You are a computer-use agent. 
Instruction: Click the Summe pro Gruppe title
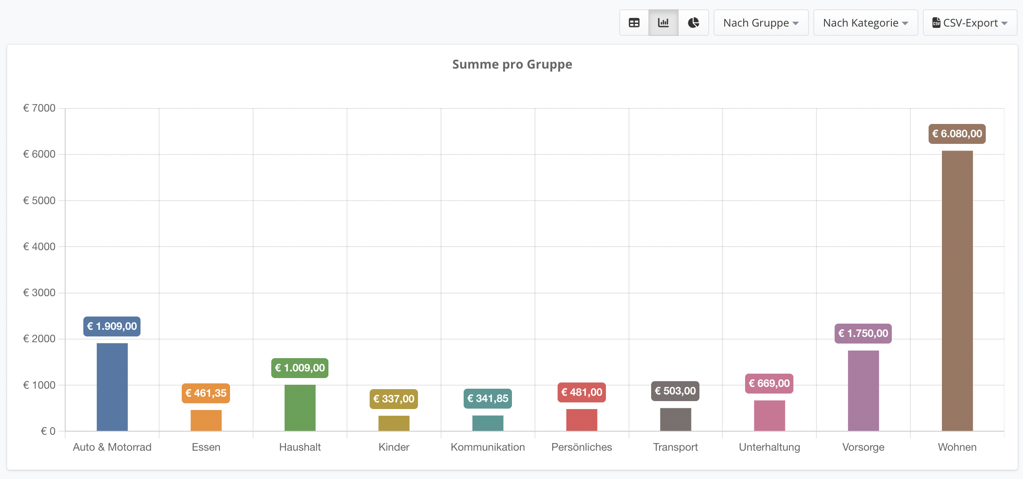point(512,65)
